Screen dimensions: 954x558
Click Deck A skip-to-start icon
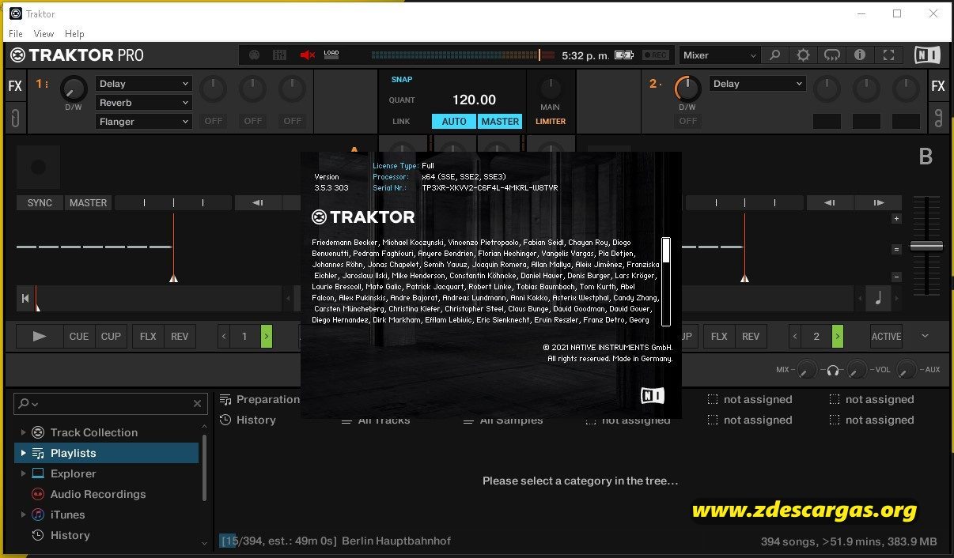25,299
